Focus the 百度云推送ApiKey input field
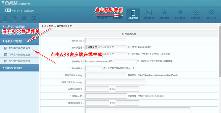Image resolution: width=221 pixels, height=113 pixels. coord(106,75)
